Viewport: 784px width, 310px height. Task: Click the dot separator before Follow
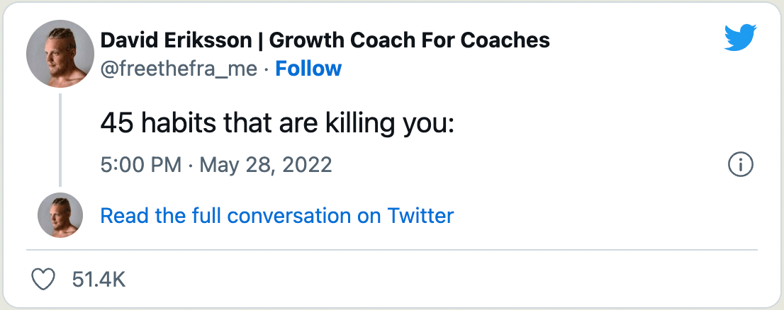click(x=265, y=69)
